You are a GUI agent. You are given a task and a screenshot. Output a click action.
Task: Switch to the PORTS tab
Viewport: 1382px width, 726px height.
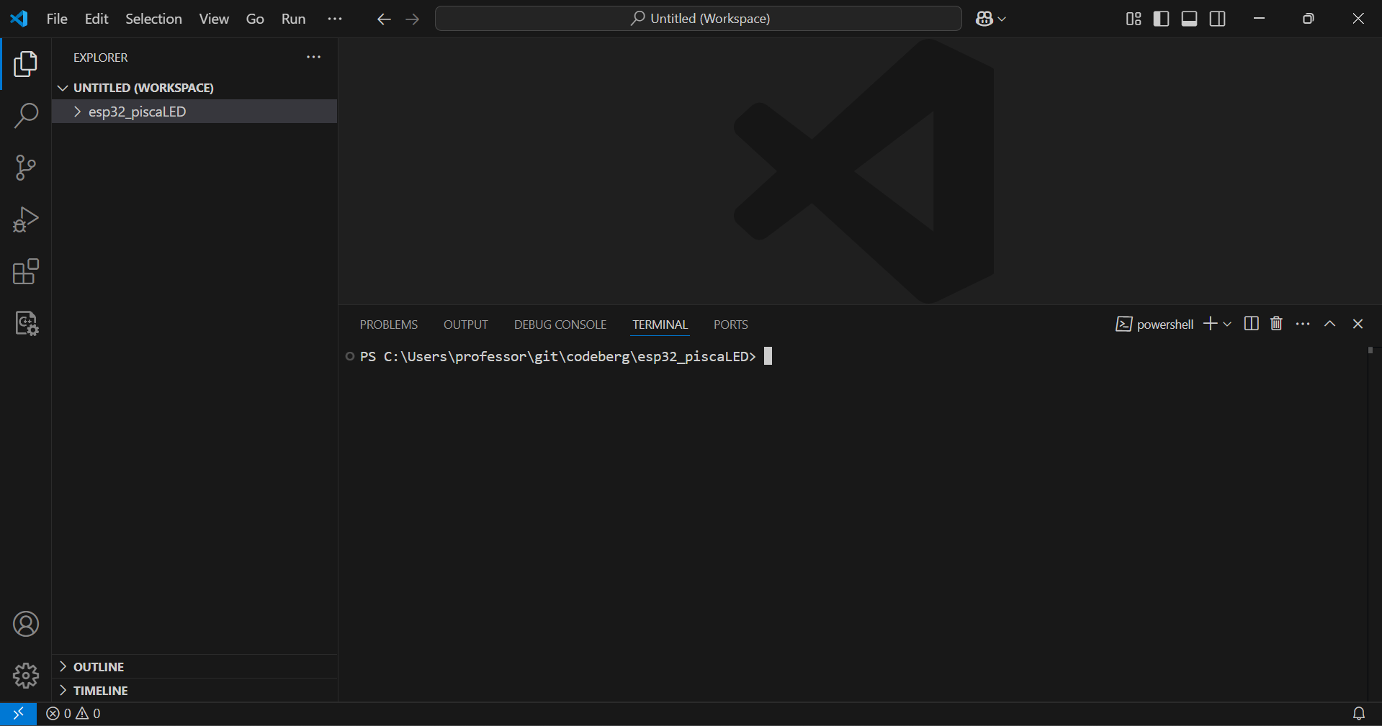pyautogui.click(x=731, y=325)
